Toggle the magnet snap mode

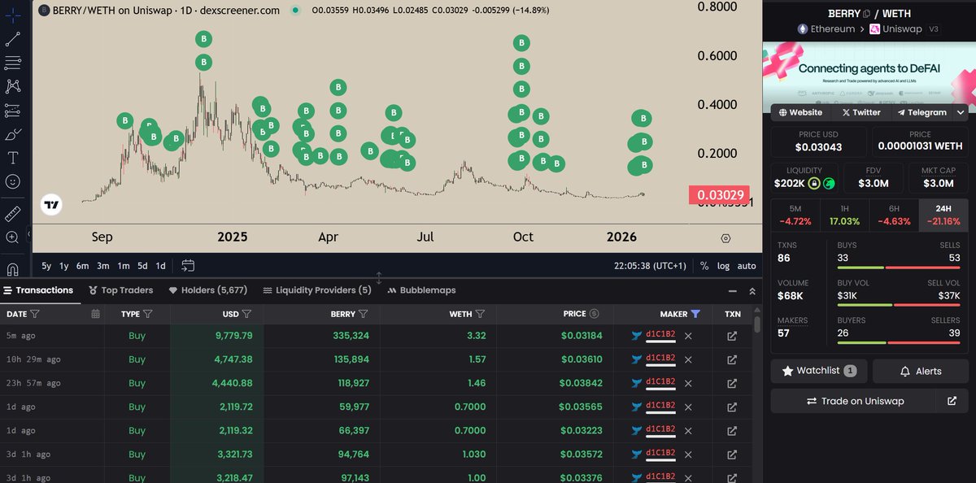(13, 269)
